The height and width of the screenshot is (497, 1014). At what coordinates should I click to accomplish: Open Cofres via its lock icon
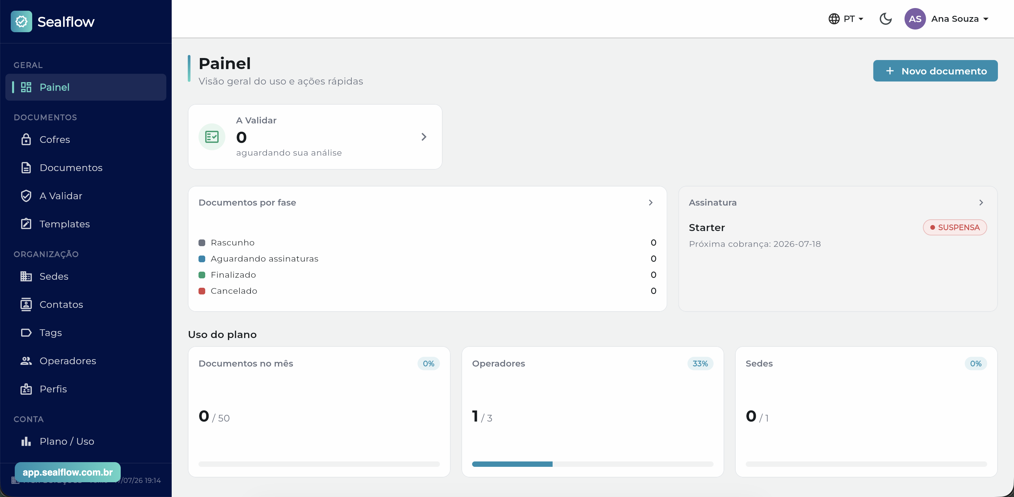26,140
